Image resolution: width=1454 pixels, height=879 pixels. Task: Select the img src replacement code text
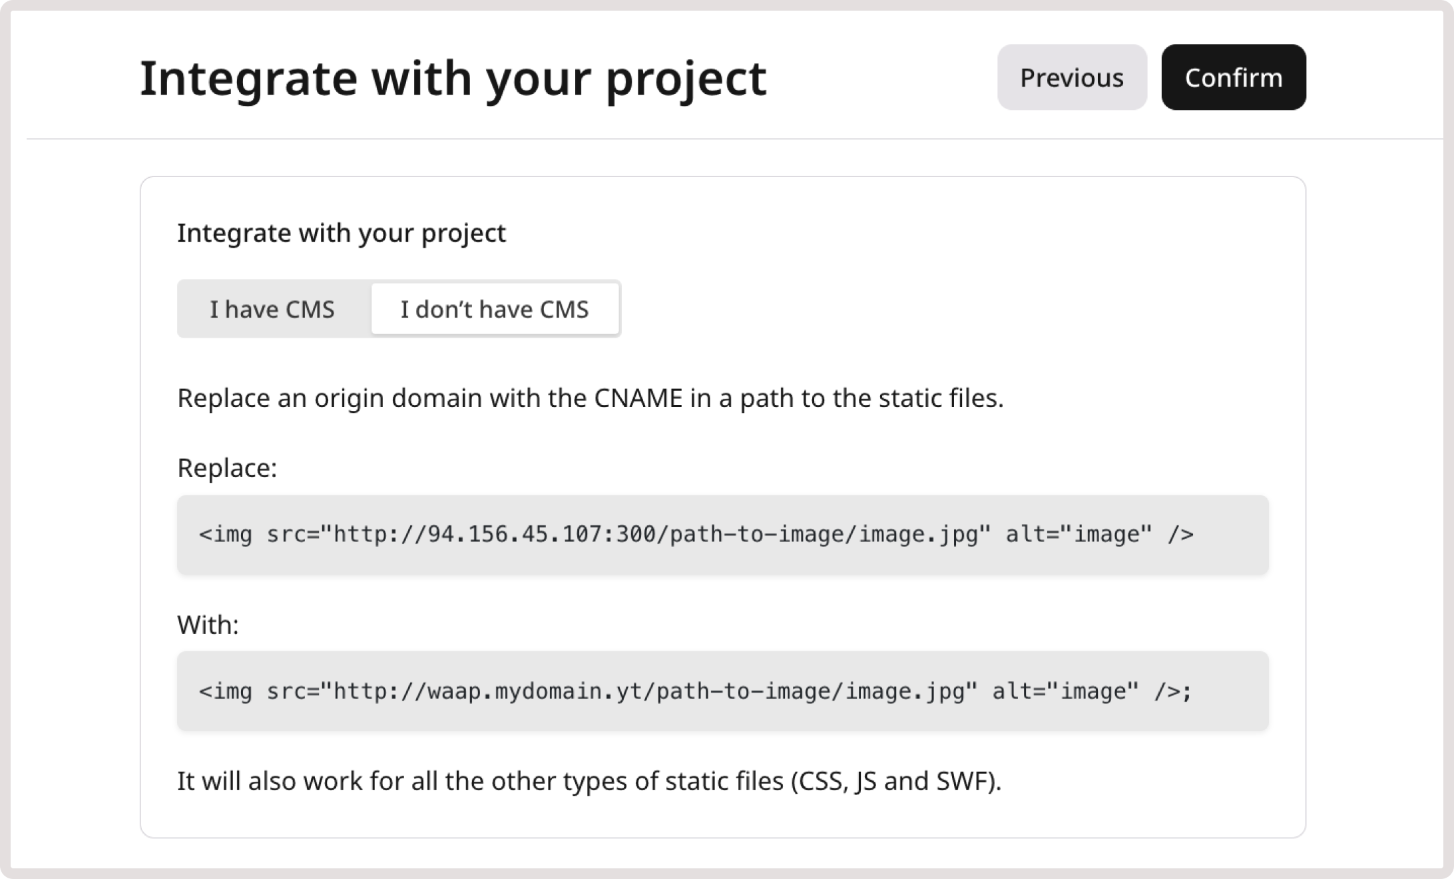pyautogui.click(x=696, y=533)
